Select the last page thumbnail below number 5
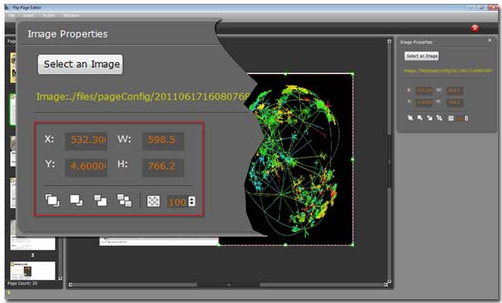 [x=32, y=271]
